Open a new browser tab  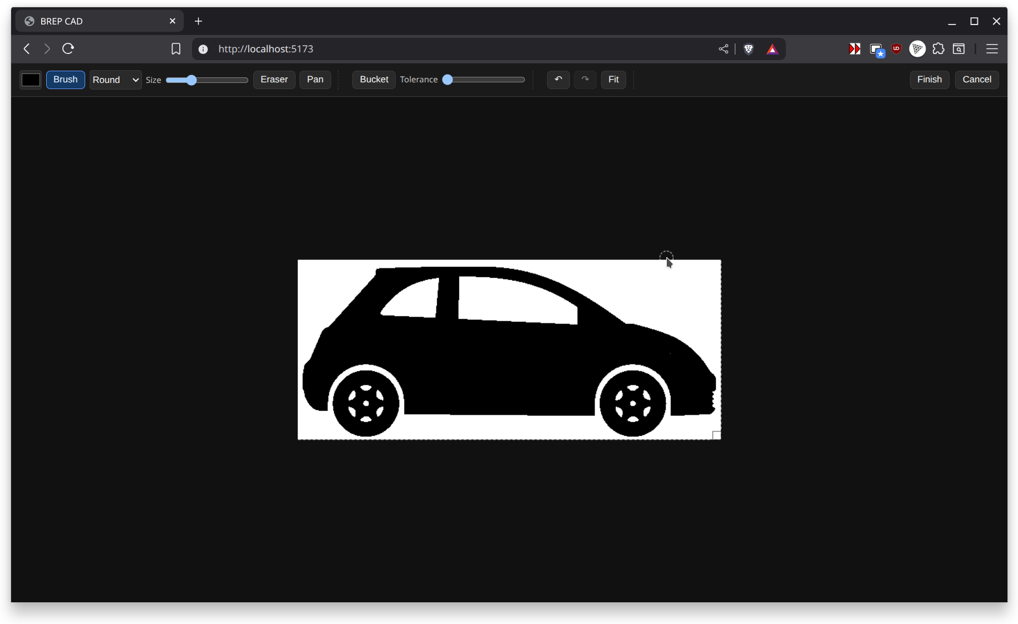coord(199,21)
